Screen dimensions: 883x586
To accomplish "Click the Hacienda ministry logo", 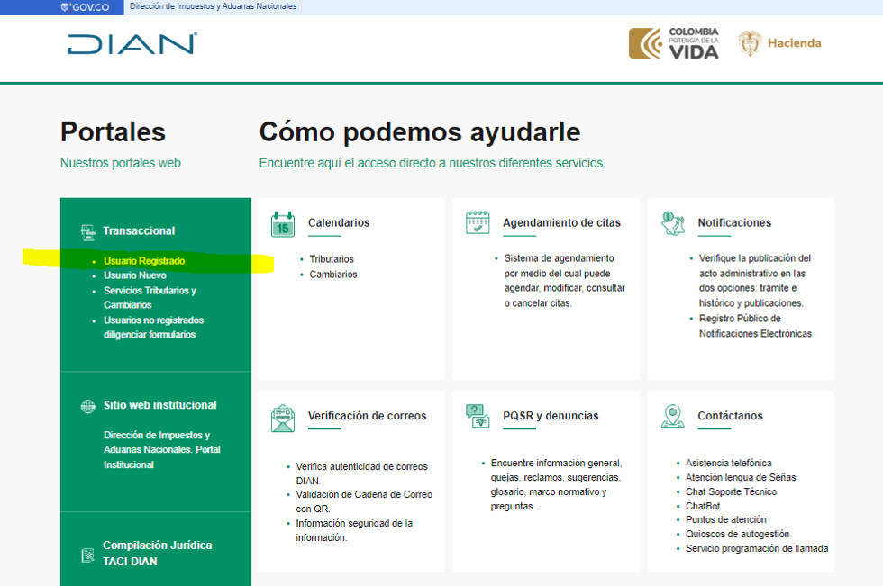I will click(x=779, y=43).
